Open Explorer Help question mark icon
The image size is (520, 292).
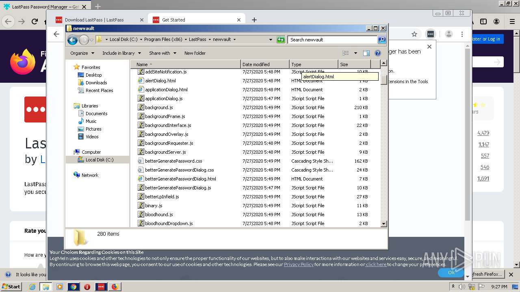click(377, 53)
